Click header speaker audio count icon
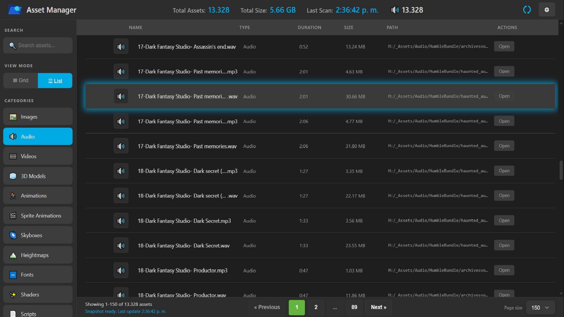The height and width of the screenshot is (317, 564). point(395,10)
